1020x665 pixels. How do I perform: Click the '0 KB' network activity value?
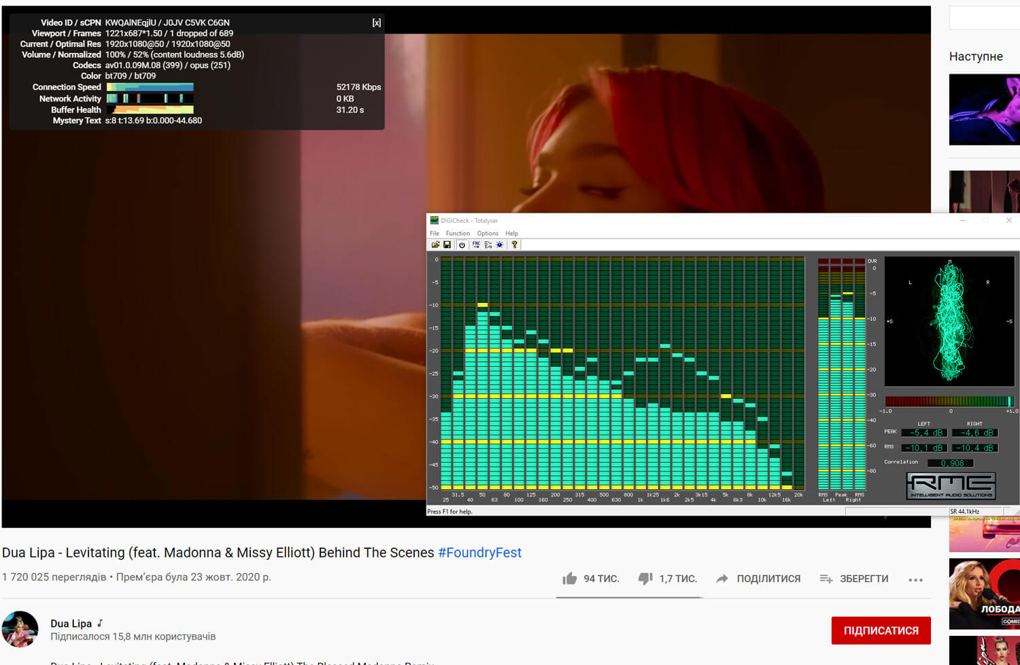coord(345,98)
